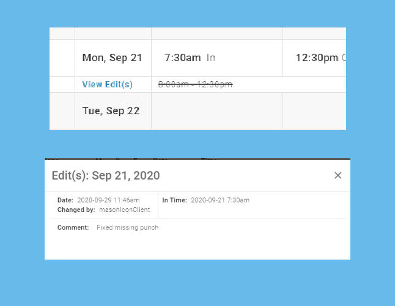This screenshot has width=395, height=306.
Task: Close the Edit(s) Sep 21, 2020 dialog
Action: [338, 176]
